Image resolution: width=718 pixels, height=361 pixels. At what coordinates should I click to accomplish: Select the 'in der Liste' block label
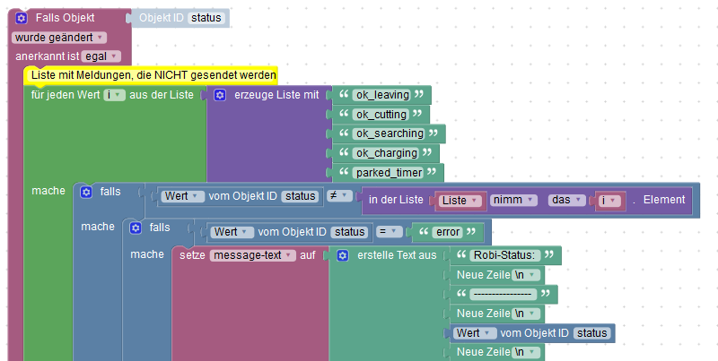[396, 200]
